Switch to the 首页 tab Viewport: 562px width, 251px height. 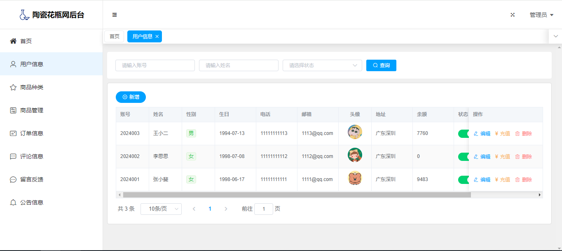pos(114,37)
